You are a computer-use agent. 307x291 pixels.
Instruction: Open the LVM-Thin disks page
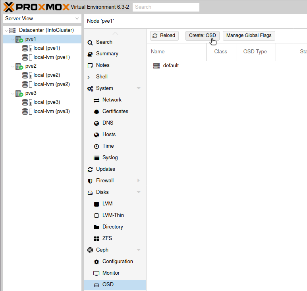click(115, 215)
